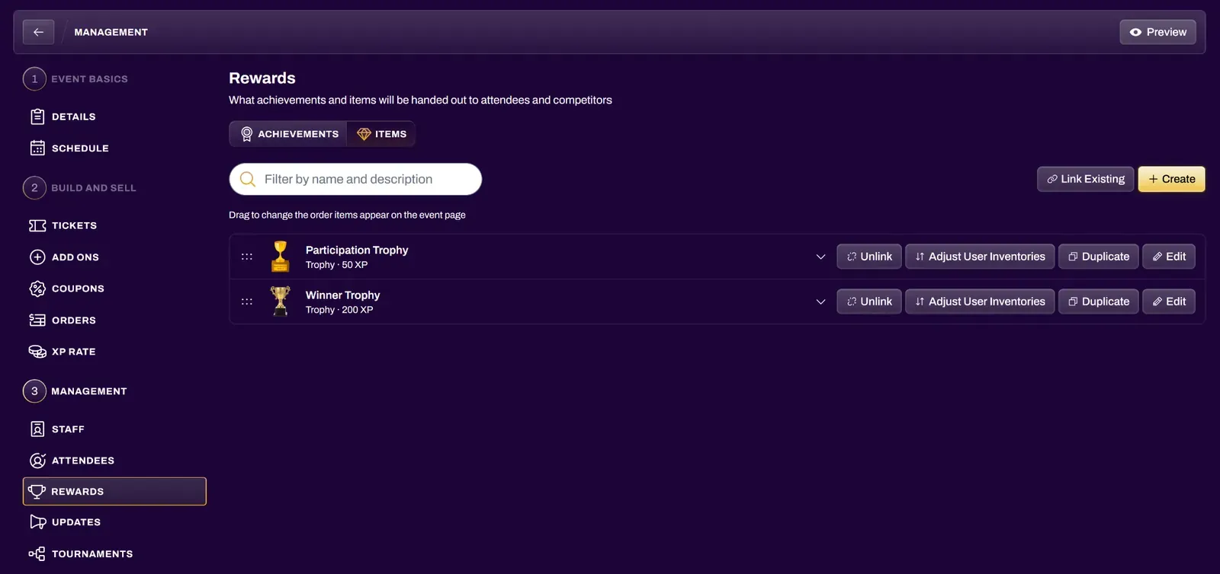Click the Participation Trophy image
This screenshot has height=574, width=1220.
click(x=281, y=257)
